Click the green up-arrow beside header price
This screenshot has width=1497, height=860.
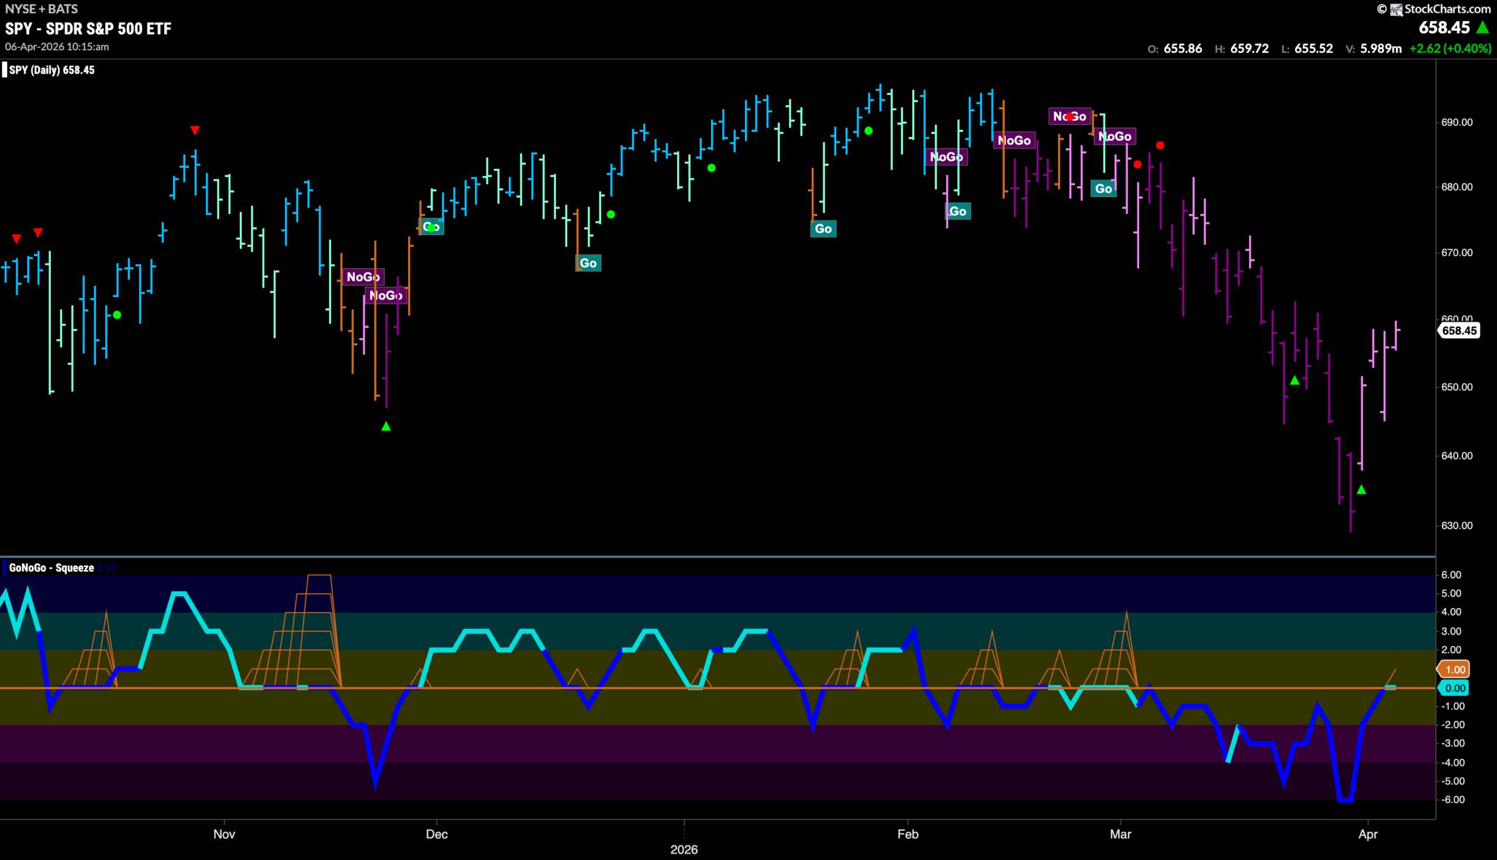(x=1482, y=27)
